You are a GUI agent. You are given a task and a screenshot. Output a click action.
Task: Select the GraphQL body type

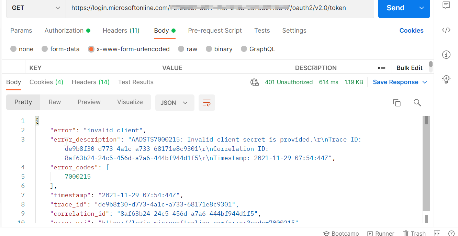click(x=258, y=49)
